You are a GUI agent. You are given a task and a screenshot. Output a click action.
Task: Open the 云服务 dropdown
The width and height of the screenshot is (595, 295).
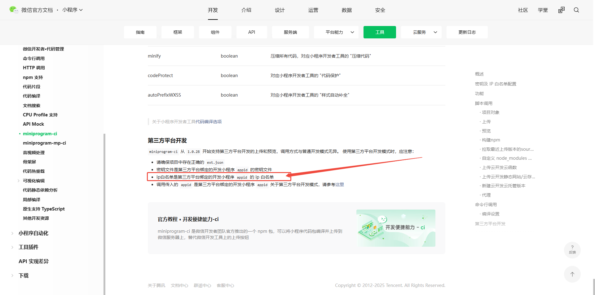[421, 32]
